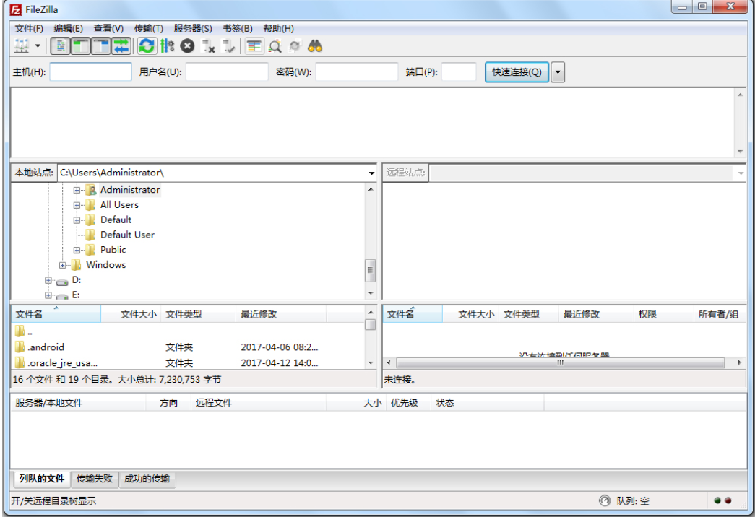Switch to 列队的文件 tab
Image resolution: width=755 pixels, height=517 pixels.
[41, 479]
